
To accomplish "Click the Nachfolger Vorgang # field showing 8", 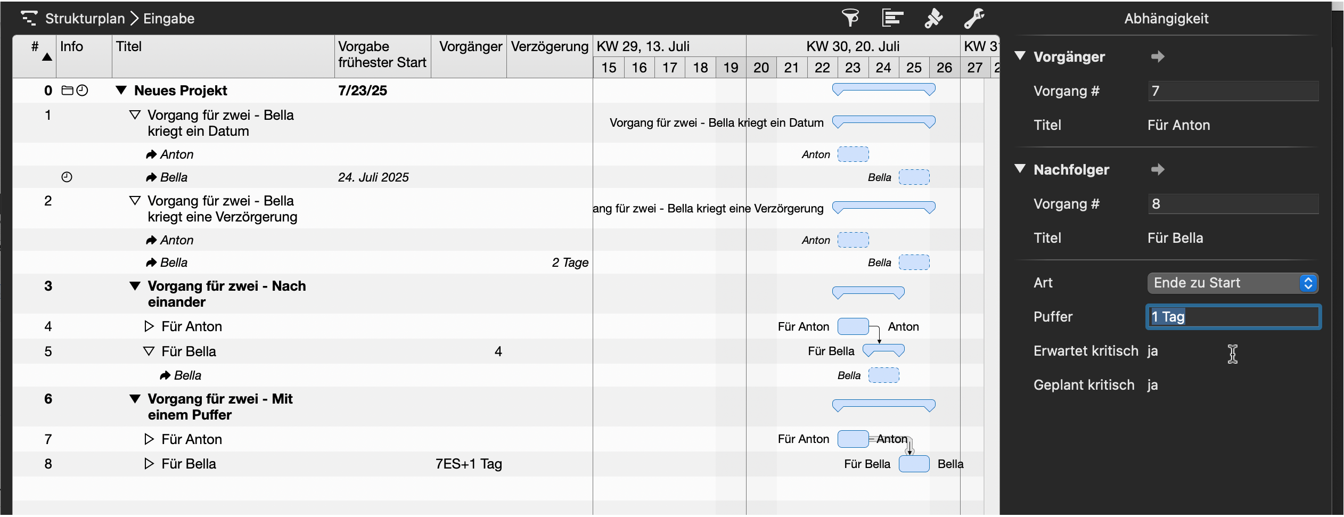I will [x=1233, y=204].
